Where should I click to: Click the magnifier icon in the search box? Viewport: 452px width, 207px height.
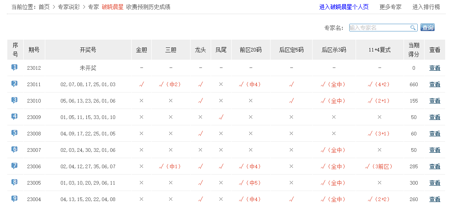[413, 28]
